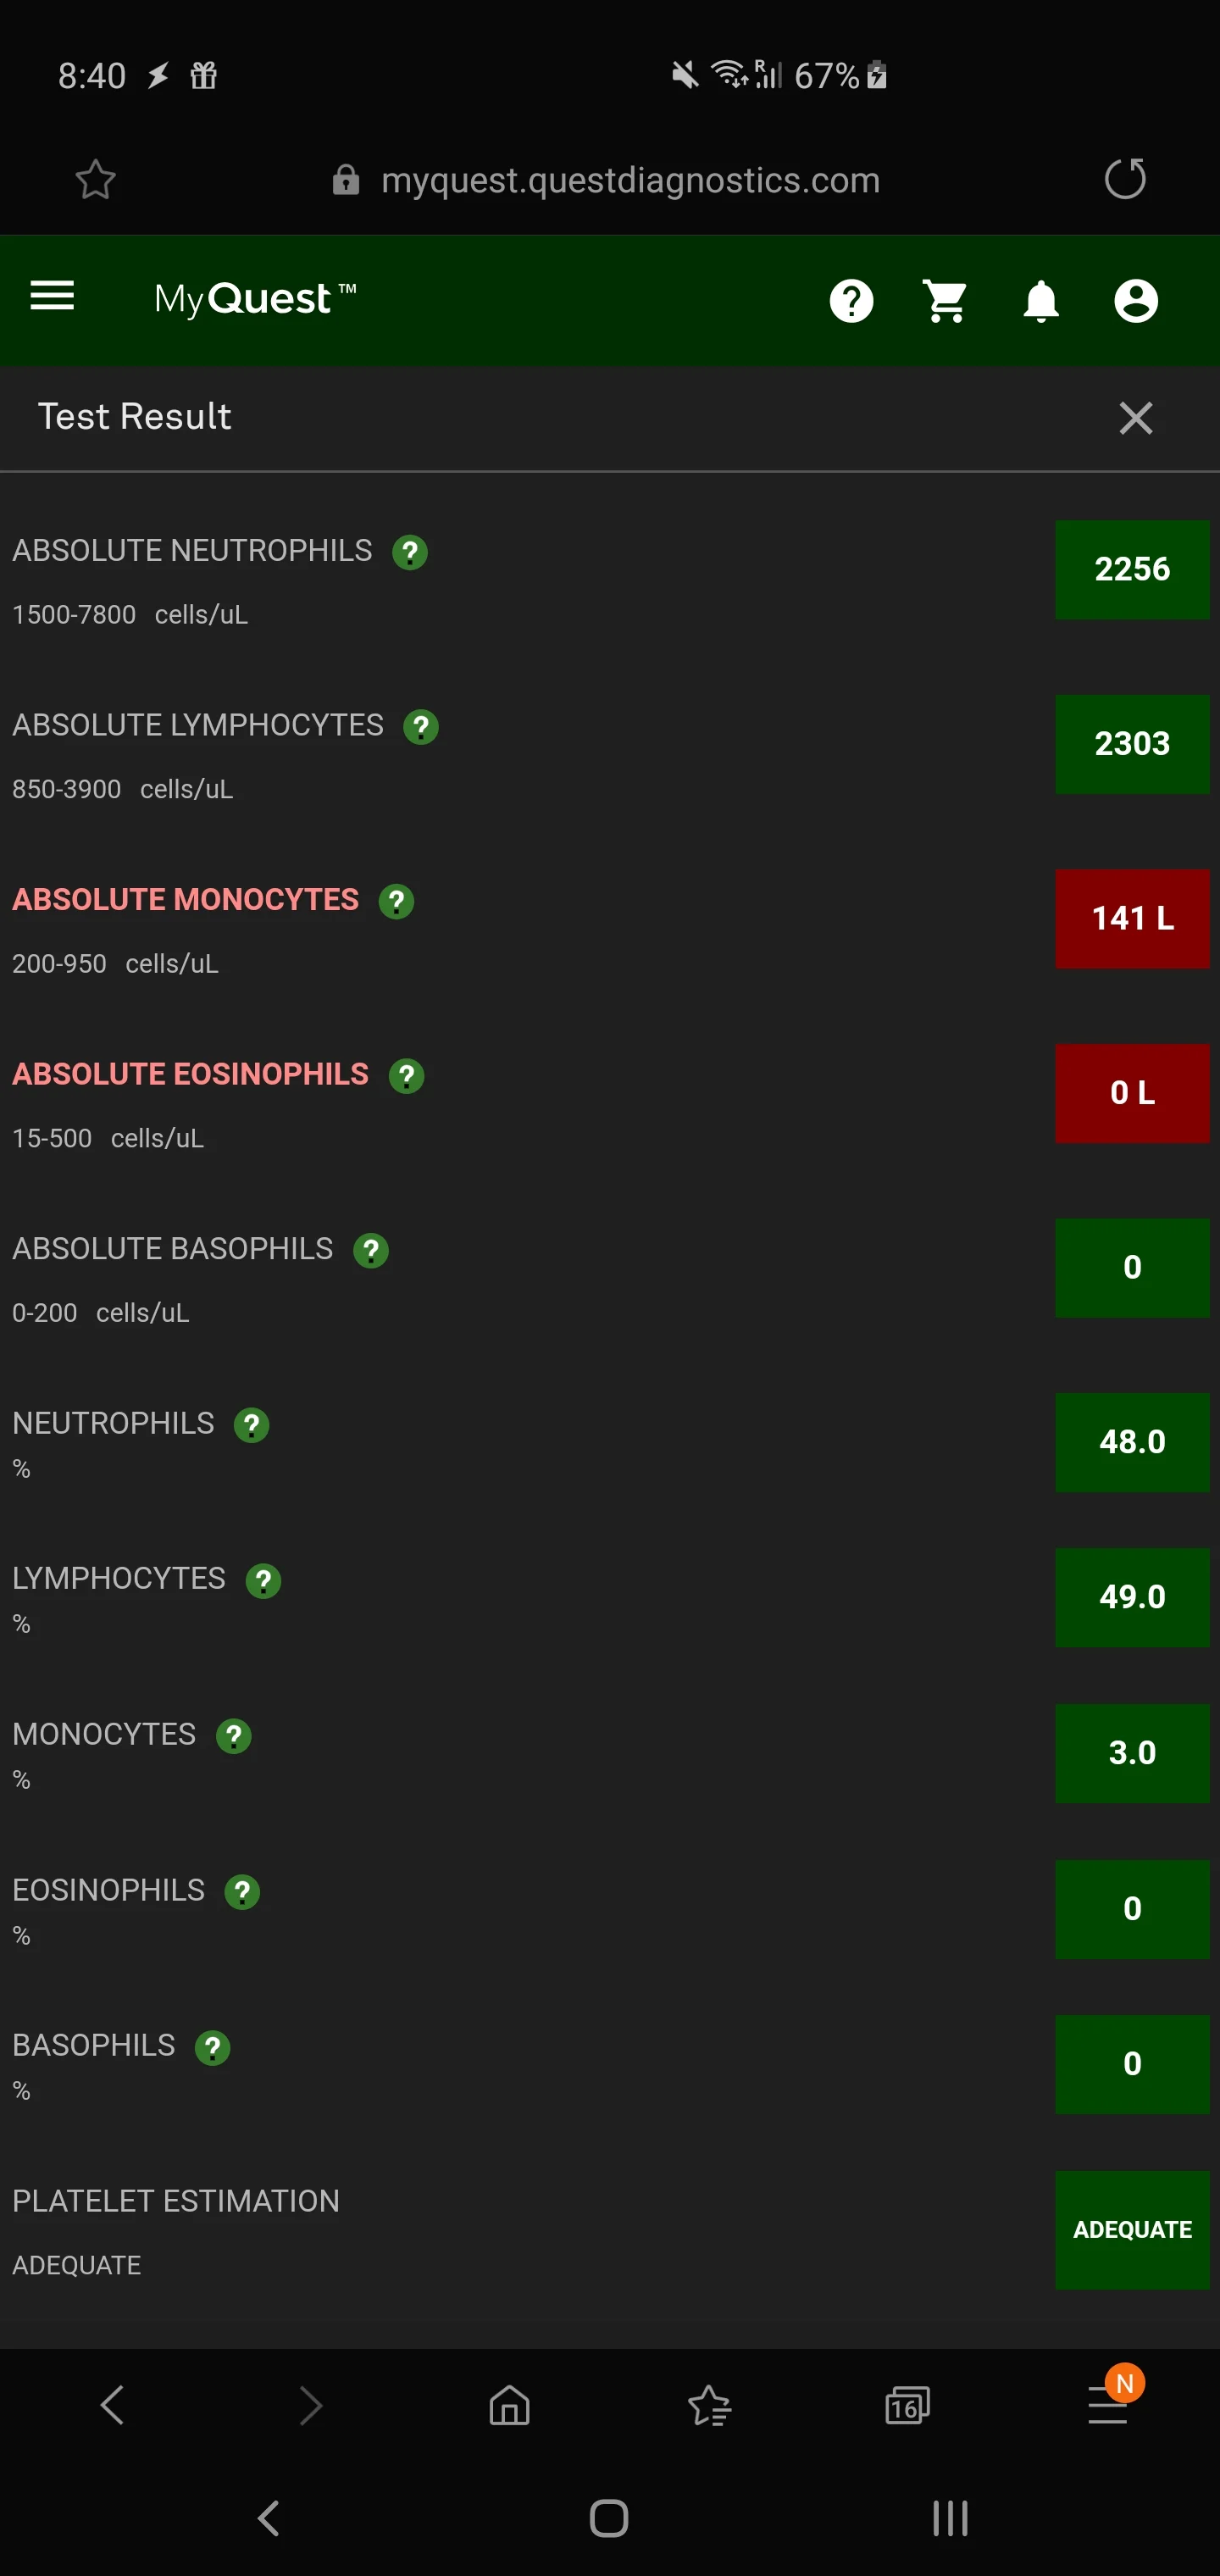Open the help icon in the header
Image resolution: width=1220 pixels, height=2576 pixels.
(851, 301)
